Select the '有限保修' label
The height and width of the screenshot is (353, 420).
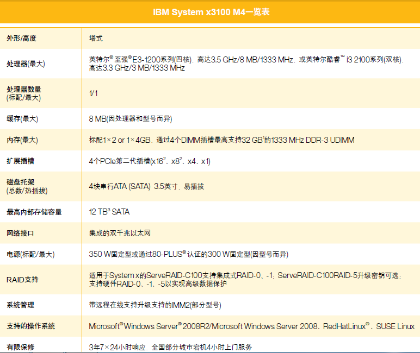(x=20, y=347)
